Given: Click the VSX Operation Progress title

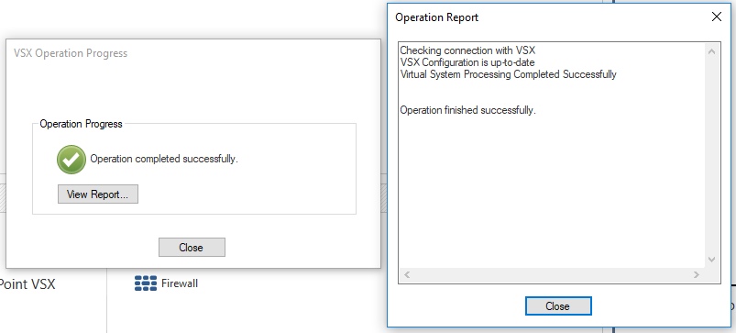Looking at the screenshot, I should (x=71, y=53).
